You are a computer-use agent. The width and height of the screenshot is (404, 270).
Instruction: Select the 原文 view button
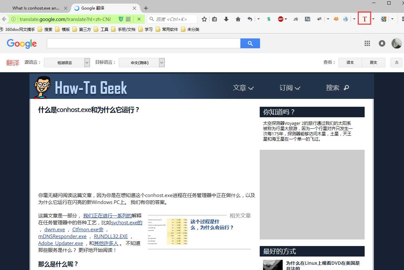pyautogui.click(x=374, y=62)
